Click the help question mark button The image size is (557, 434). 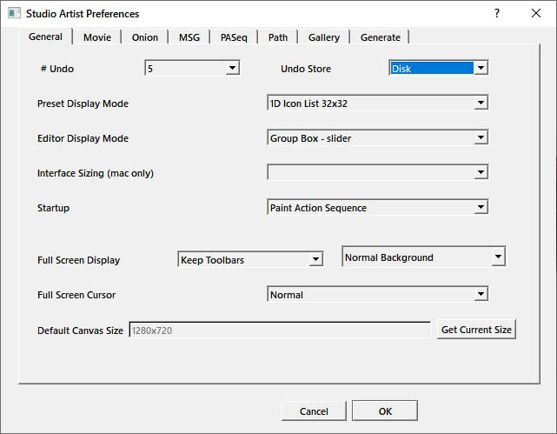(x=497, y=14)
